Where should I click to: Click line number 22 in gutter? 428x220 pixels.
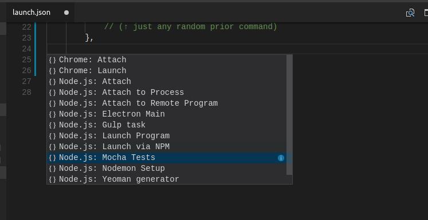tap(26, 27)
